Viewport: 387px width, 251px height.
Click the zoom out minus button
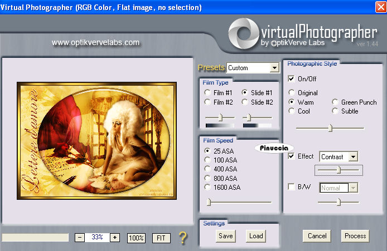pos(80,238)
